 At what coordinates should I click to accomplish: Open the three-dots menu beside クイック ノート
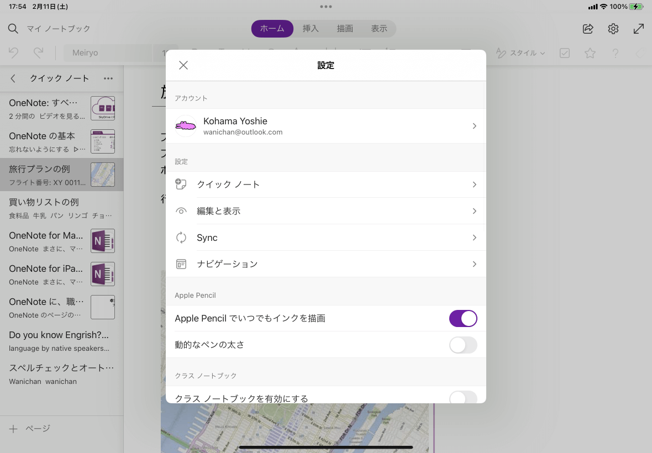108,78
